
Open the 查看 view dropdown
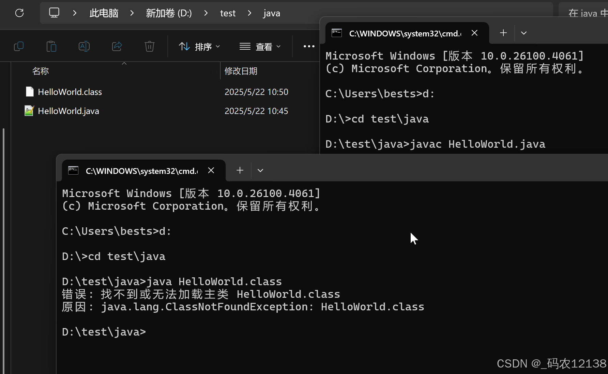(x=260, y=46)
